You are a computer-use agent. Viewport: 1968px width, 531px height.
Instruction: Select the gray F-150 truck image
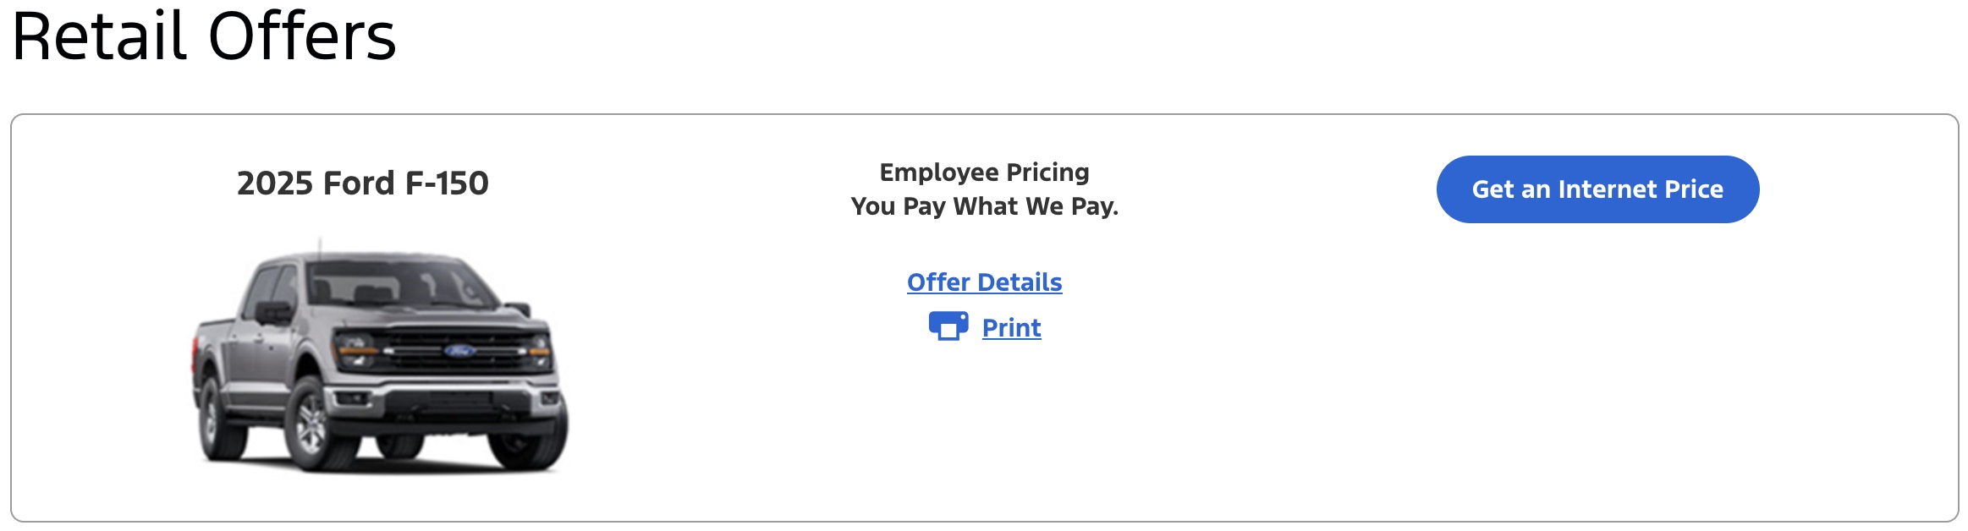coord(379,355)
